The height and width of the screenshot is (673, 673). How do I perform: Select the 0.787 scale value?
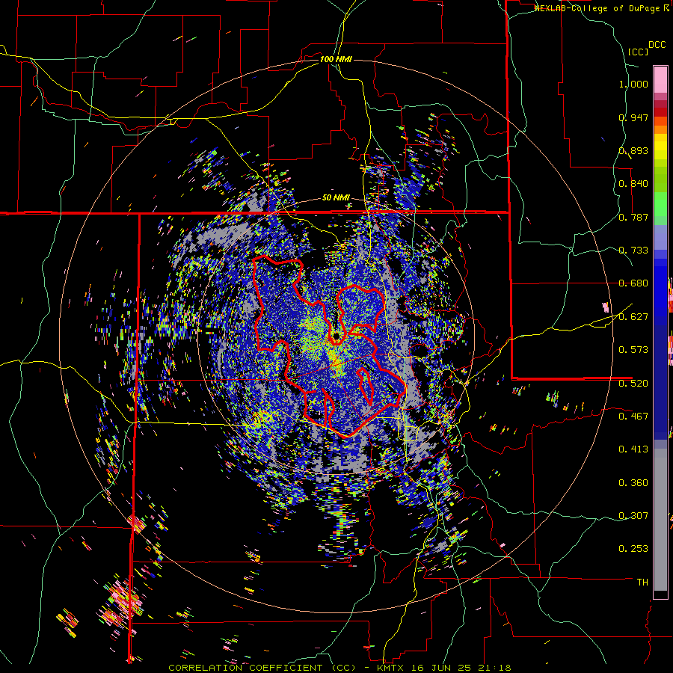633,217
